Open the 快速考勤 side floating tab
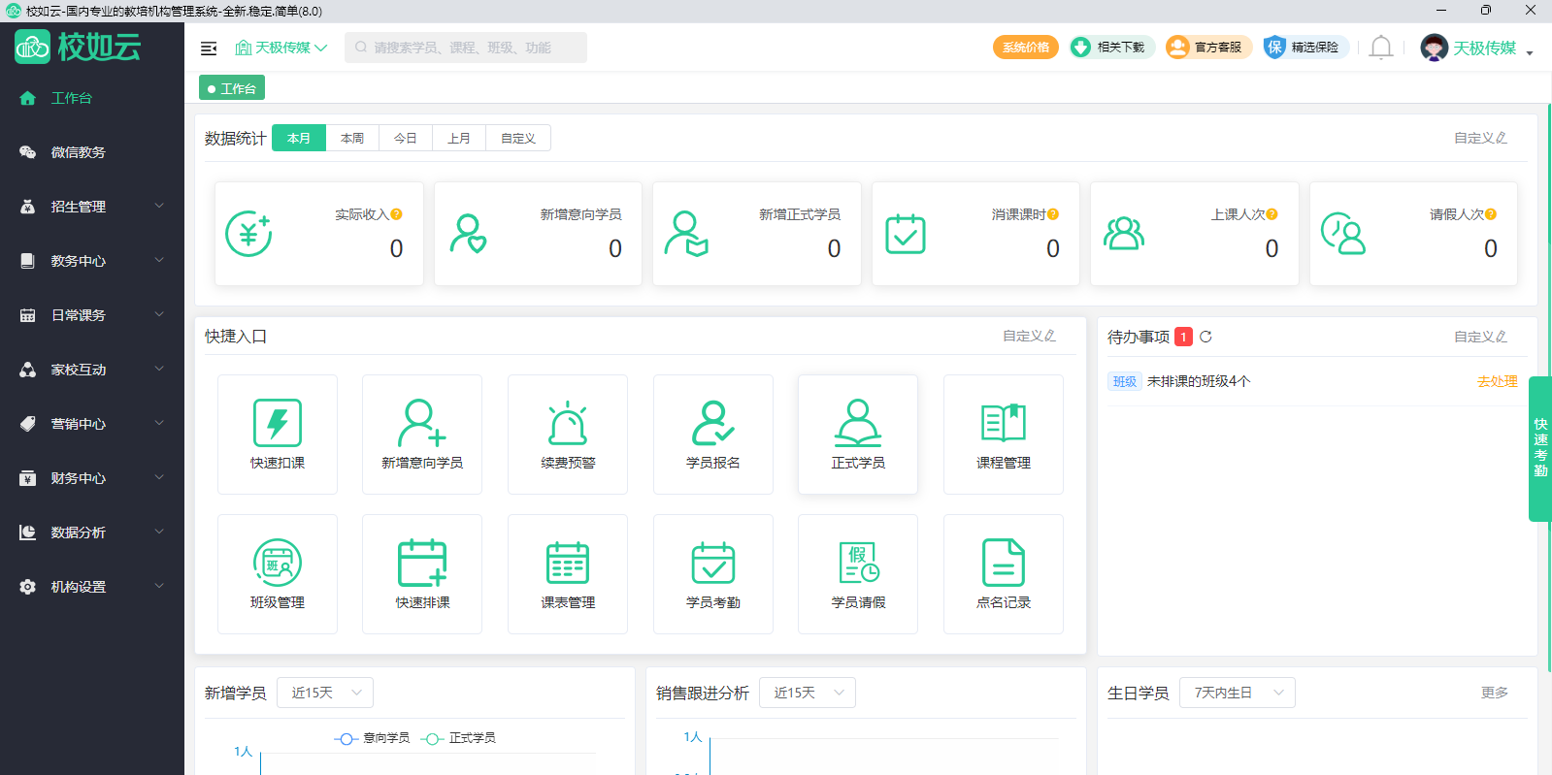1552x775 pixels. (1540, 448)
